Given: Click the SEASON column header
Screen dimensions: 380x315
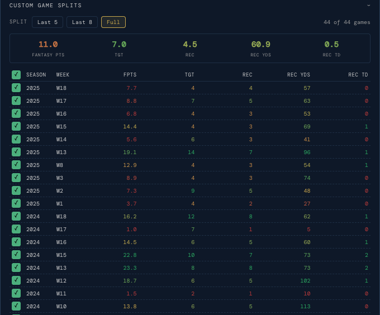Looking at the screenshot, I should click(36, 75).
